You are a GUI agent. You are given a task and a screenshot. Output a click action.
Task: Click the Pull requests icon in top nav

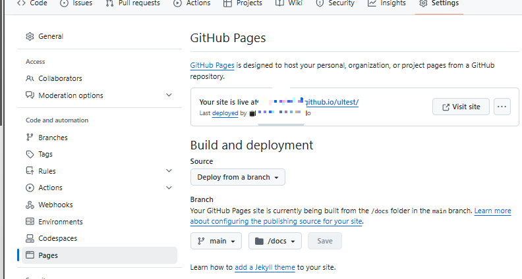tap(109, 3)
